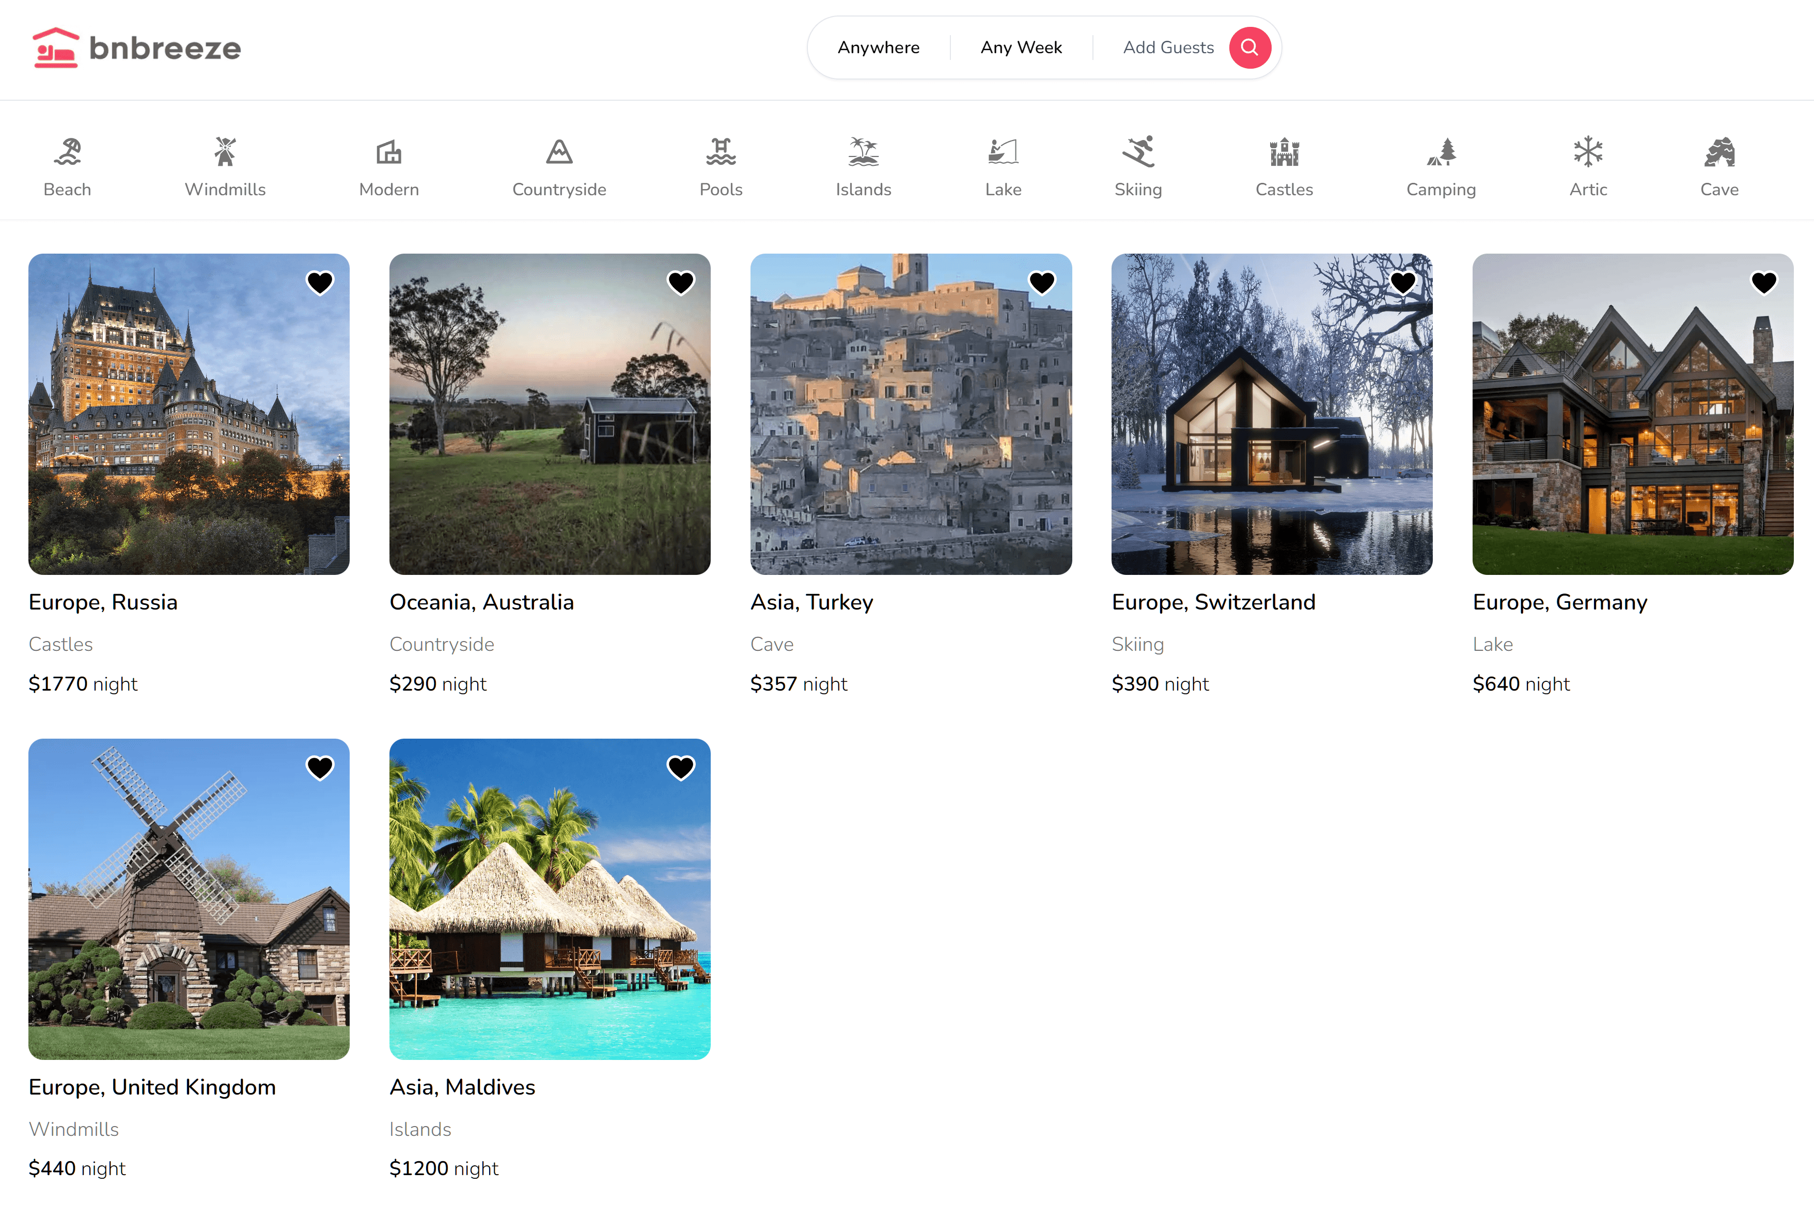Open the United Kingdom windmill photo

coord(189,899)
